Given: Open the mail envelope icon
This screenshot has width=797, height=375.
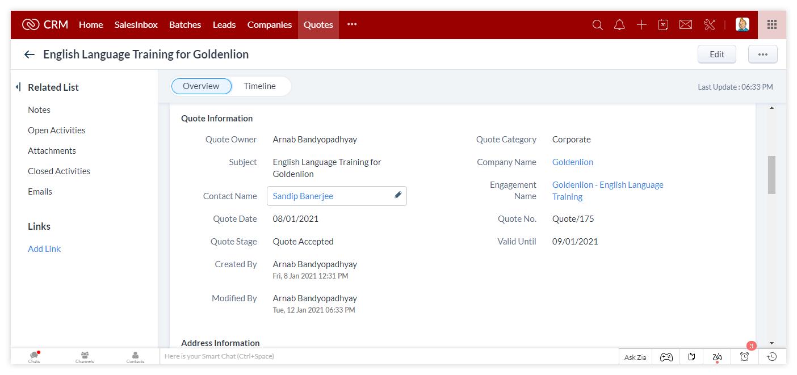Looking at the screenshot, I should (686, 25).
